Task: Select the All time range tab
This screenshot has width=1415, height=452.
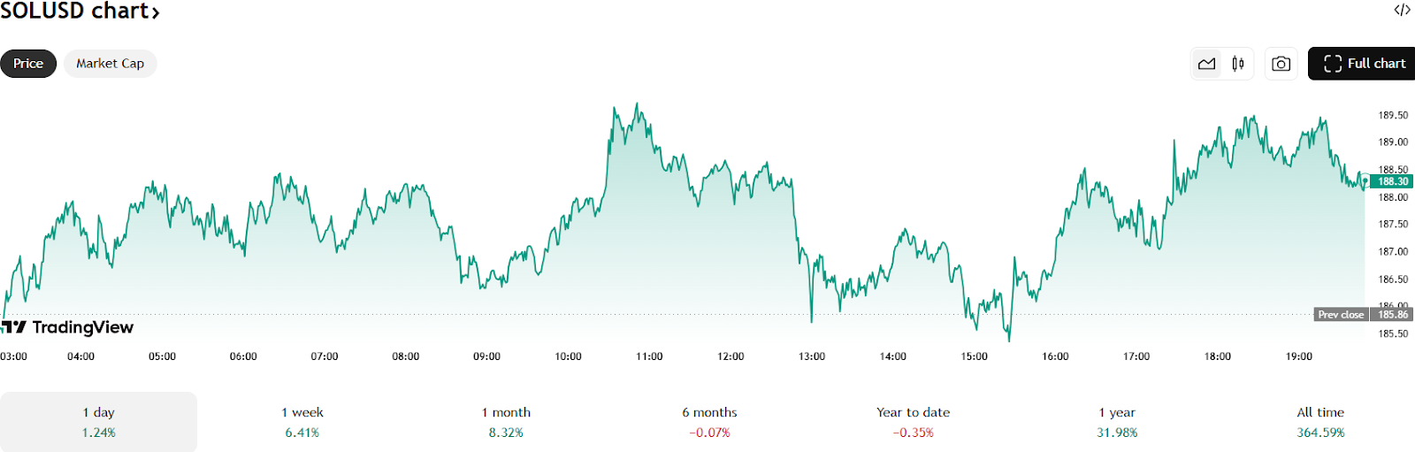Action: pyautogui.click(x=1320, y=422)
